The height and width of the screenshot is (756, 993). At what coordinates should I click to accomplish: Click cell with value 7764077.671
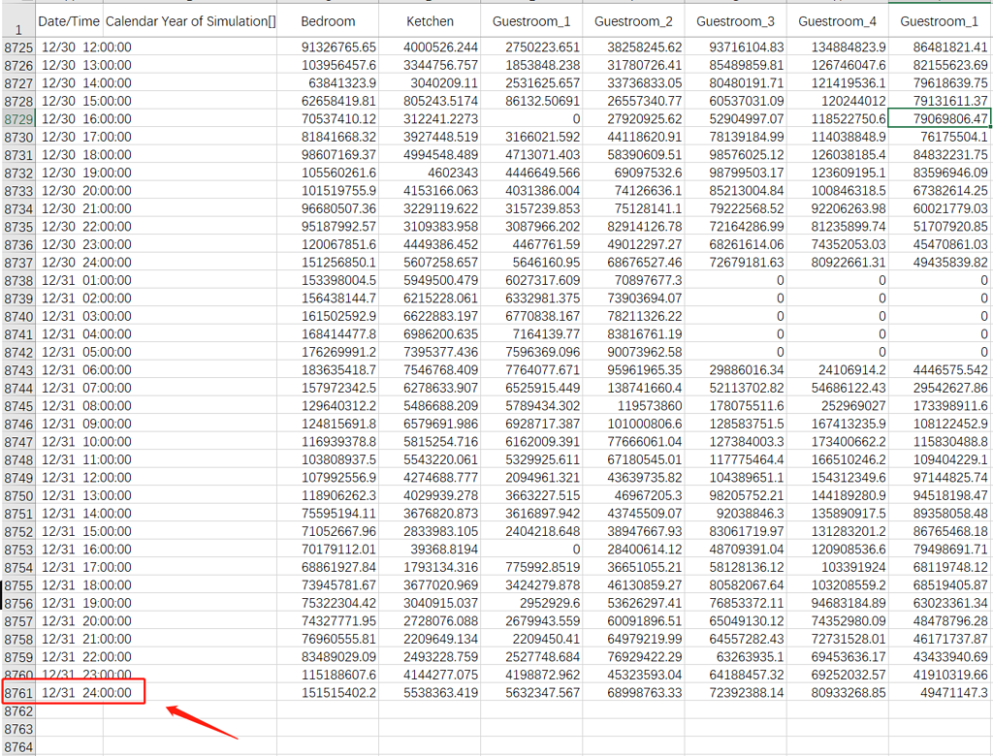coord(532,370)
